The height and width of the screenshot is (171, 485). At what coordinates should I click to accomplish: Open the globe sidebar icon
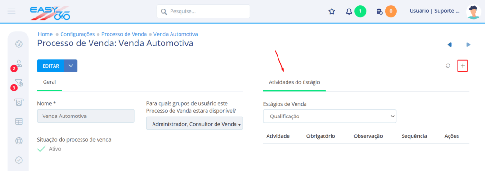pyautogui.click(x=19, y=141)
